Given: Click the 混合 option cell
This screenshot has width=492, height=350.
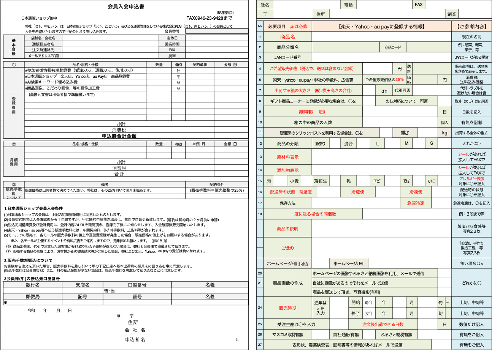Looking at the screenshot, I should click(x=348, y=143).
